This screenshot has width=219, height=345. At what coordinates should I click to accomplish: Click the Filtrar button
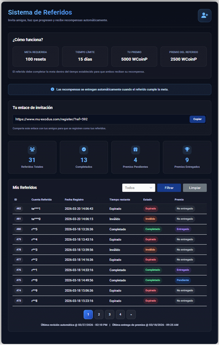click(x=169, y=188)
